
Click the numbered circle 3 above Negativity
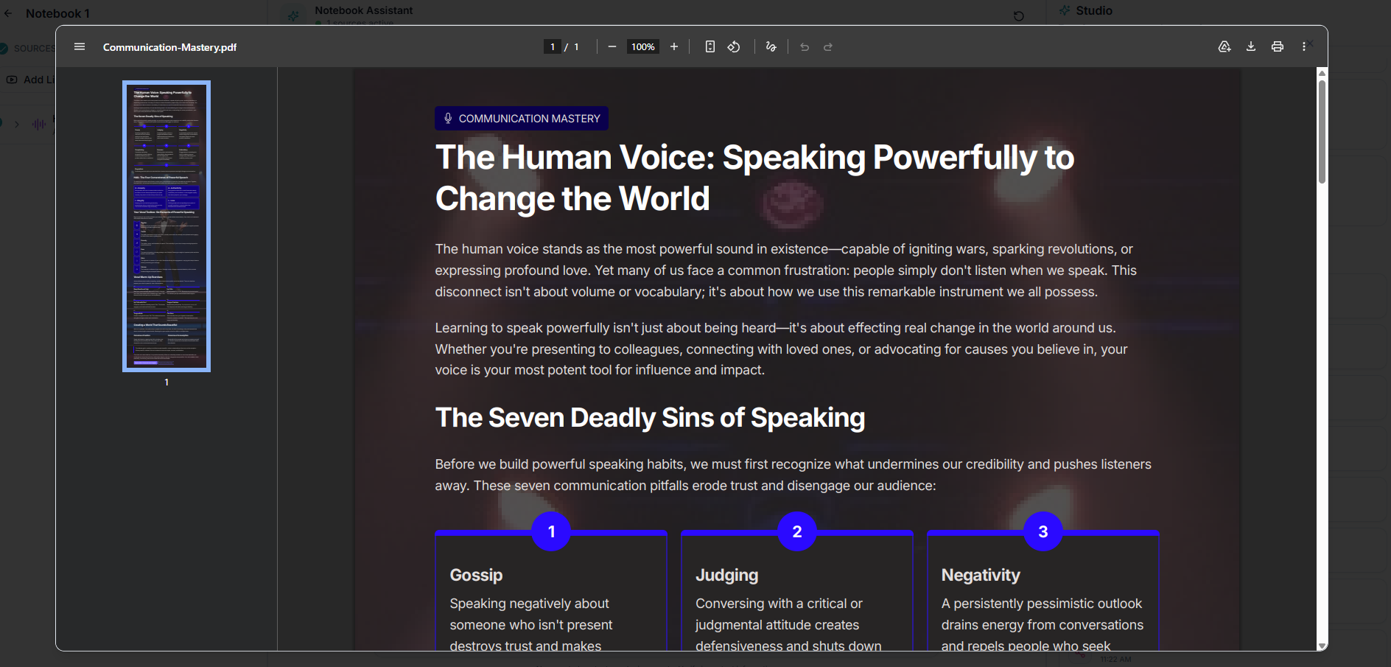point(1043,531)
